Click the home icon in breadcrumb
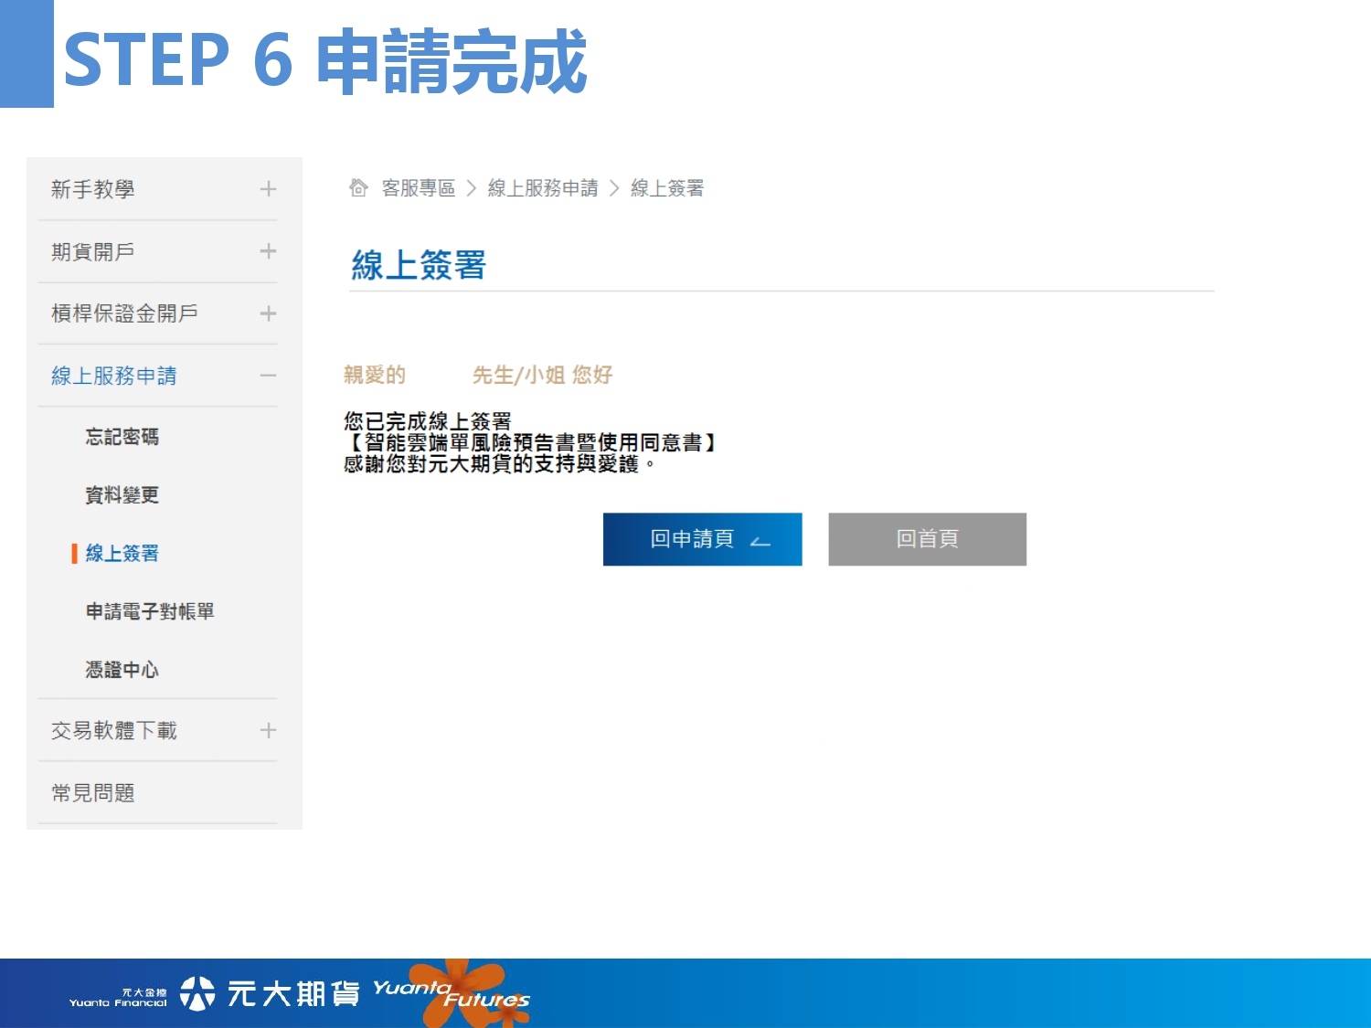The width and height of the screenshot is (1371, 1028). point(358,187)
